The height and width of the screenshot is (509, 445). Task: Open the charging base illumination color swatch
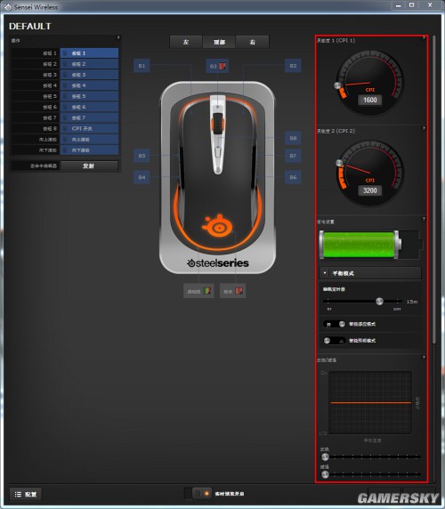pos(207,291)
